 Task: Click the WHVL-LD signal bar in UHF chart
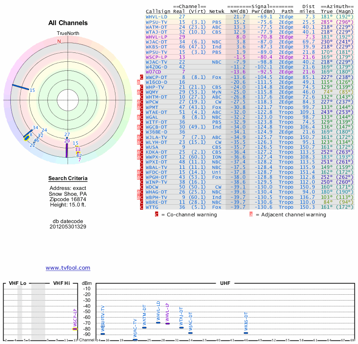click(158, 322)
